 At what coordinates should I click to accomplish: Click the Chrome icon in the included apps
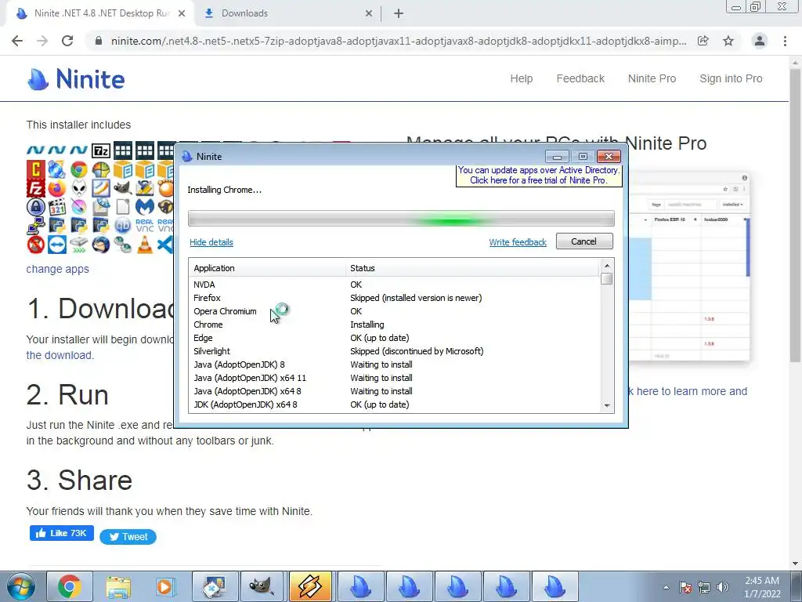point(79,169)
